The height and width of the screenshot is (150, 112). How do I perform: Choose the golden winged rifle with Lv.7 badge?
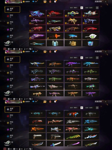[x=73, y=21]
